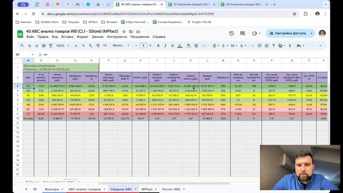Open the Формат menu
Screen dimensions: 343x193
pyautogui.click(x=83, y=37)
